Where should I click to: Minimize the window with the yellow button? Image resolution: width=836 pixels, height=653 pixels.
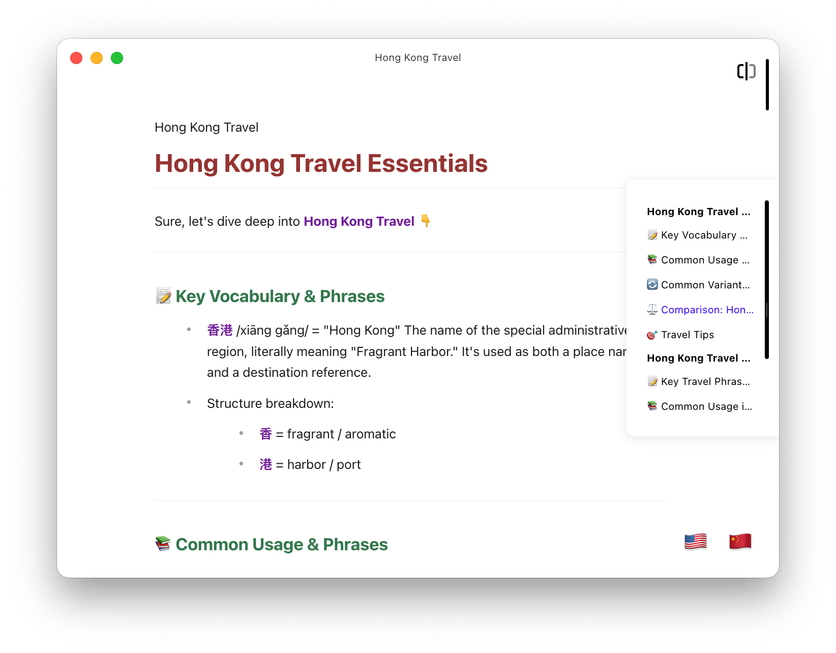(x=97, y=58)
